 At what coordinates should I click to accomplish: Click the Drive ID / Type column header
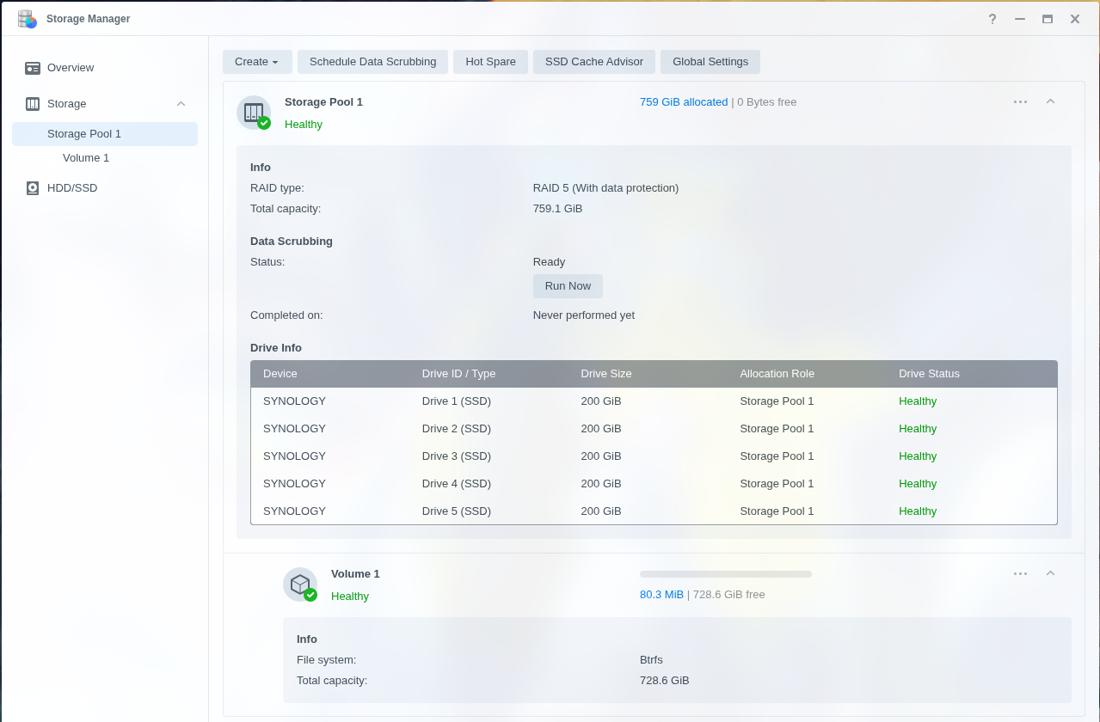tap(489, 374)
